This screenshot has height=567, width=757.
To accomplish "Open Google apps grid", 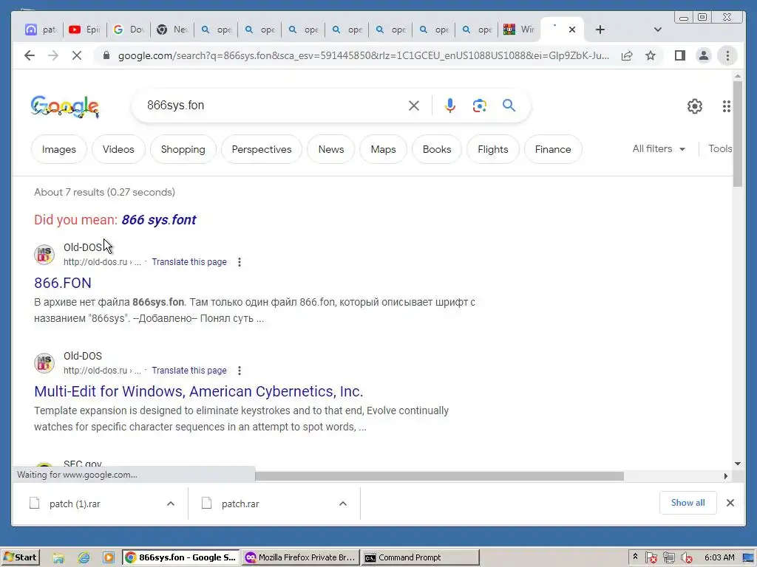I will tap(726, 106).
